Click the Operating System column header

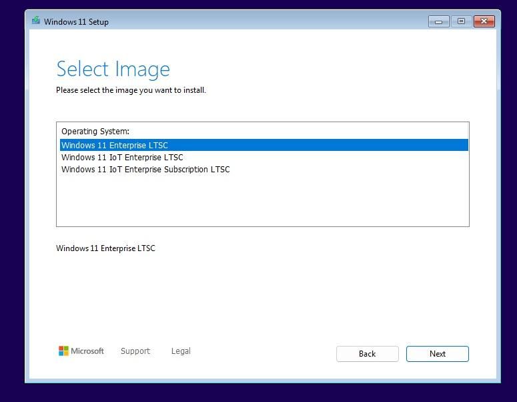point(95,132)
